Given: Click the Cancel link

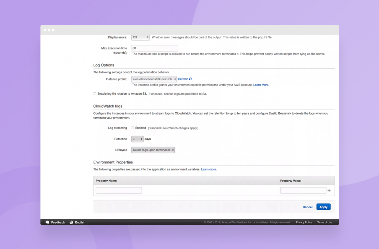Looking at the screenshot, I should [x=307, y=207].
